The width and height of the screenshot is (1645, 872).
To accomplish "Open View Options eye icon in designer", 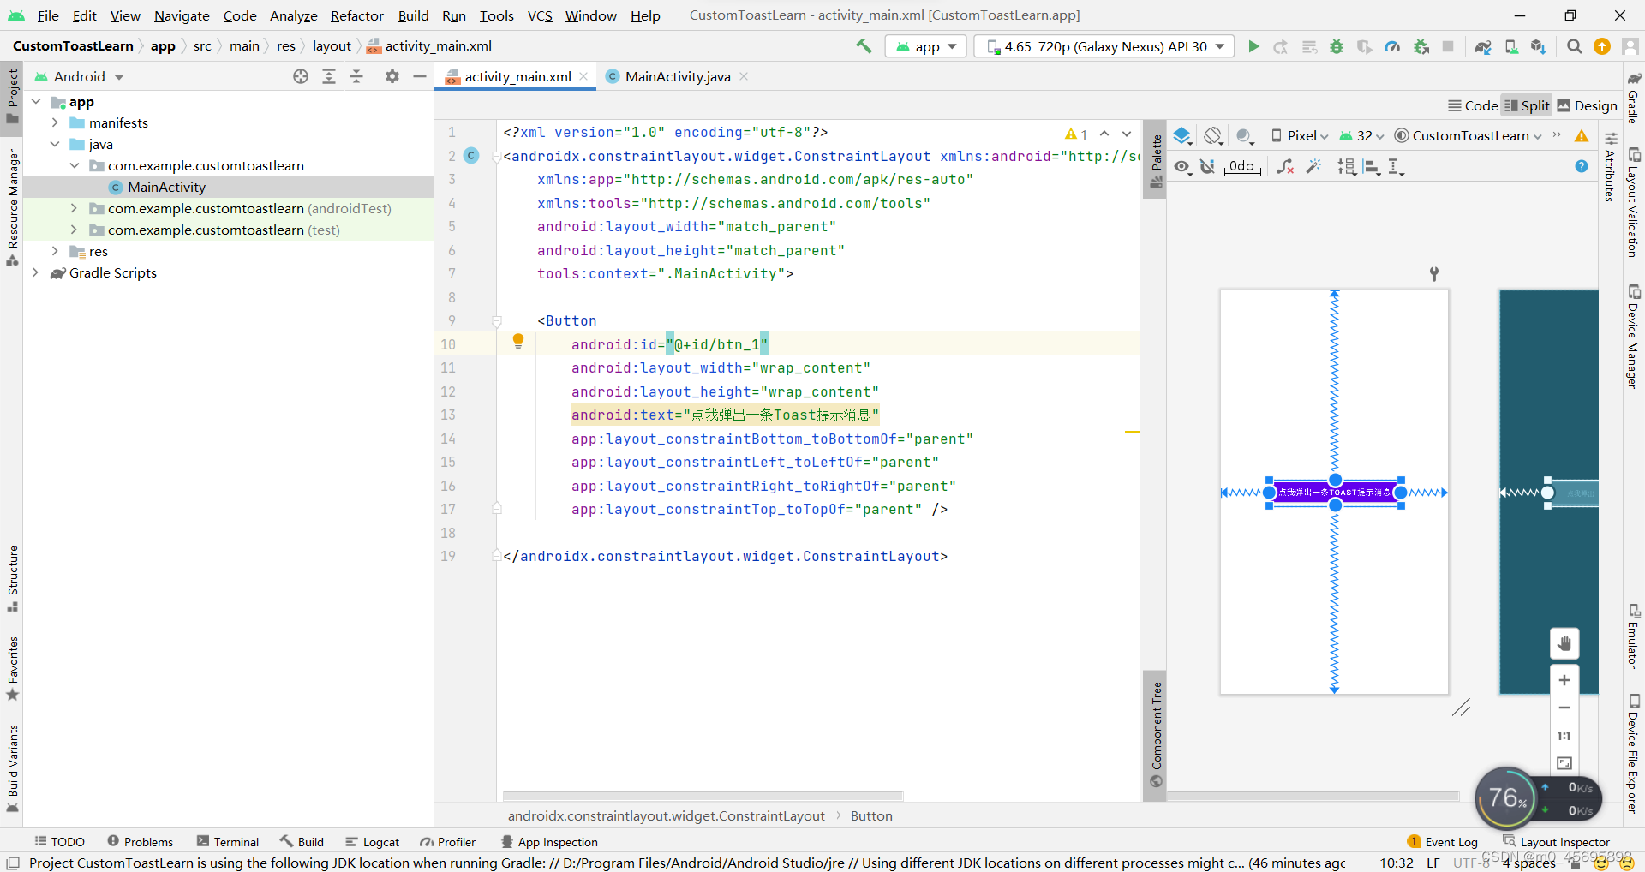I will pyautogui.click(x=1182, y=166).
